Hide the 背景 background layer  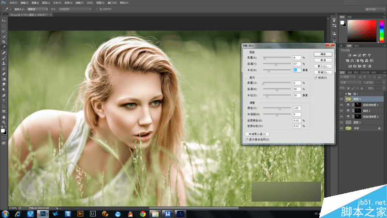pyautogui.click(x=342, y=128)
